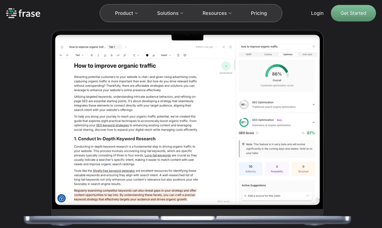Toggle the left sidebar icon beside document title

(62, 47)
